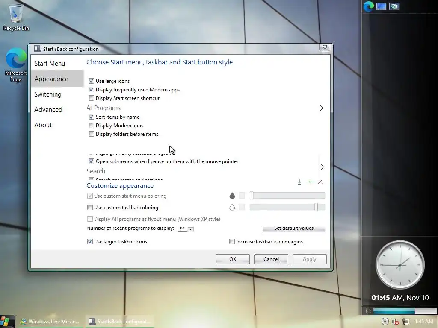This screenshot has width=438, height=328.
Task: Click the outlined droplet icon for taskbar color
Action: point(232,207)
